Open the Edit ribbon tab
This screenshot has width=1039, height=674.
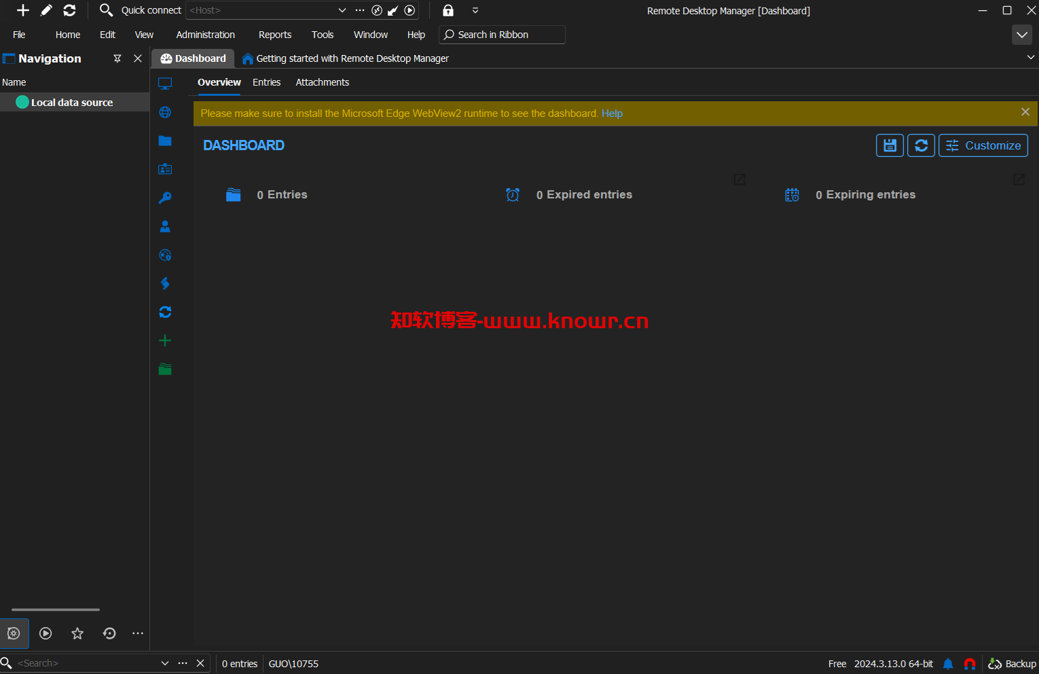click(x=107, y=35)
